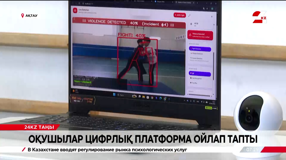
Task: Click the FIGHT! 40% detection box on video
Action: [x=137, y=62]
